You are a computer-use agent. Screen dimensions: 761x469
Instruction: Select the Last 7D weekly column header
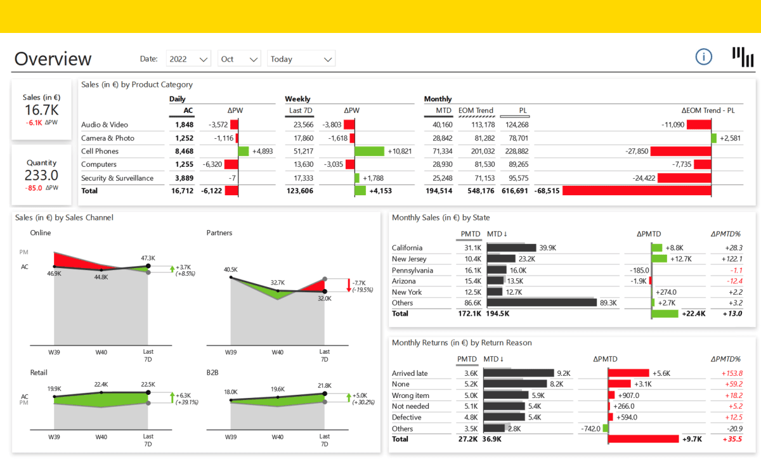tap(300, 111)
